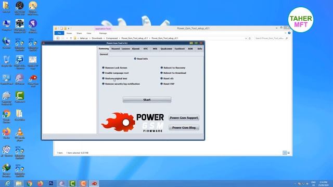Select Enable Language root option
This screenshot has height=187, width=333.
116,73
